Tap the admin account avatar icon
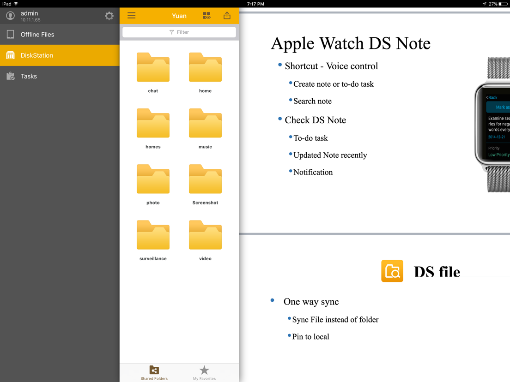The image size is (510, 382). (x=11, y=16)
